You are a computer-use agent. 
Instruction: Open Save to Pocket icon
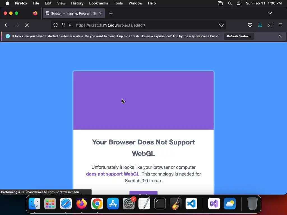point(250,25)
